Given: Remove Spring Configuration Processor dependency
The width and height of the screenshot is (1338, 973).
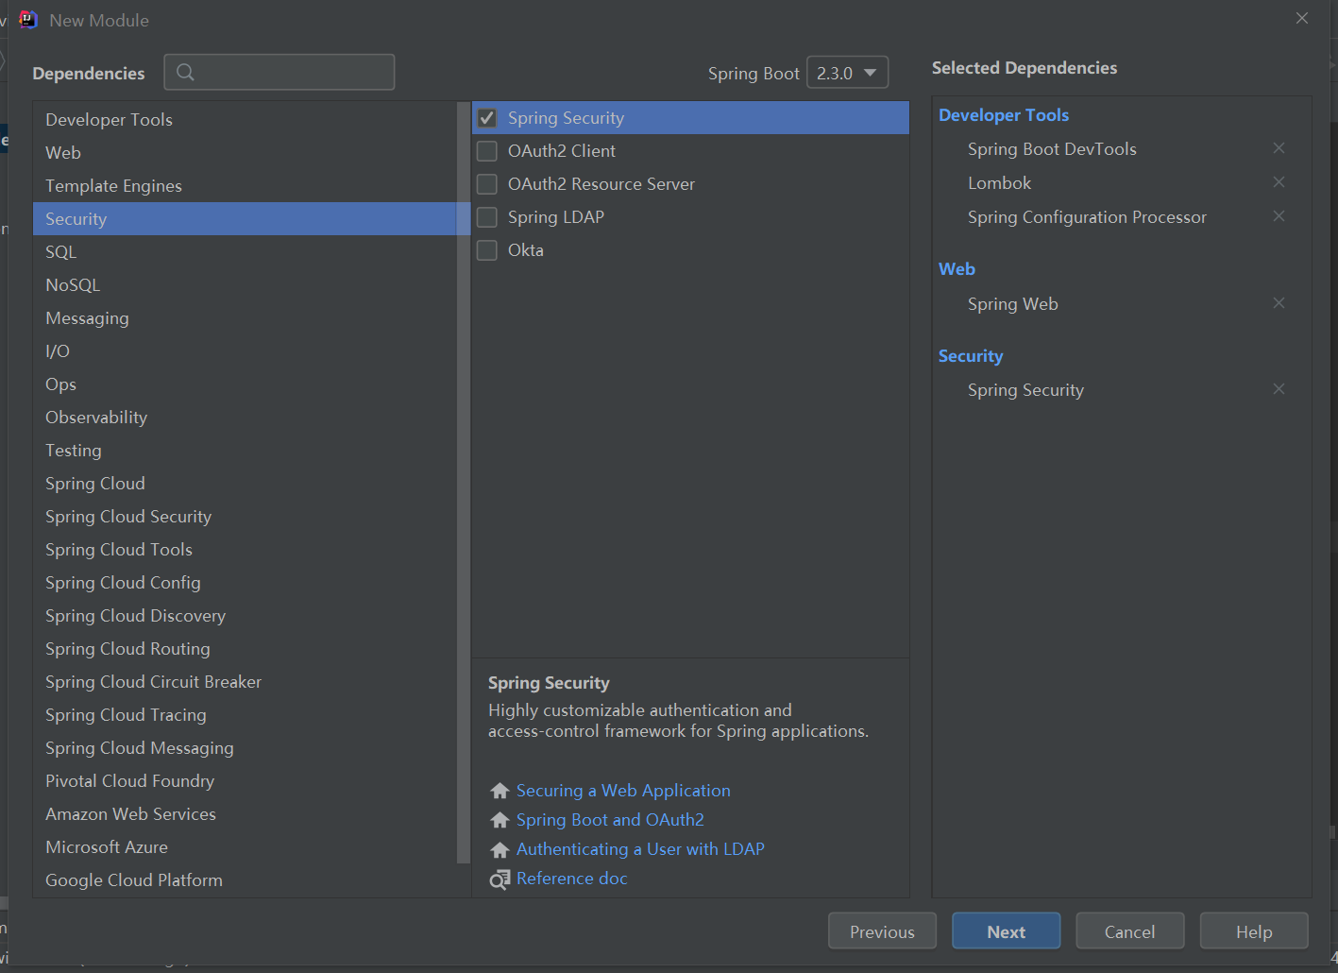Looking at the screenshot, I should coord(1279,216).
